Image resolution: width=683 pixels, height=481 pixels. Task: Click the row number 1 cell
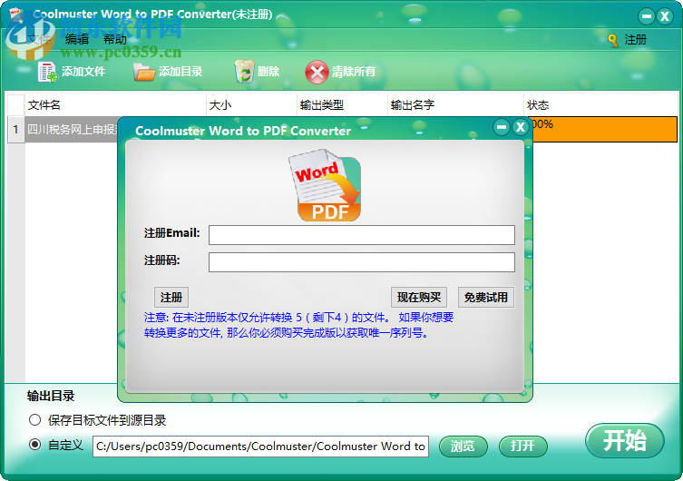click(15, 130)
